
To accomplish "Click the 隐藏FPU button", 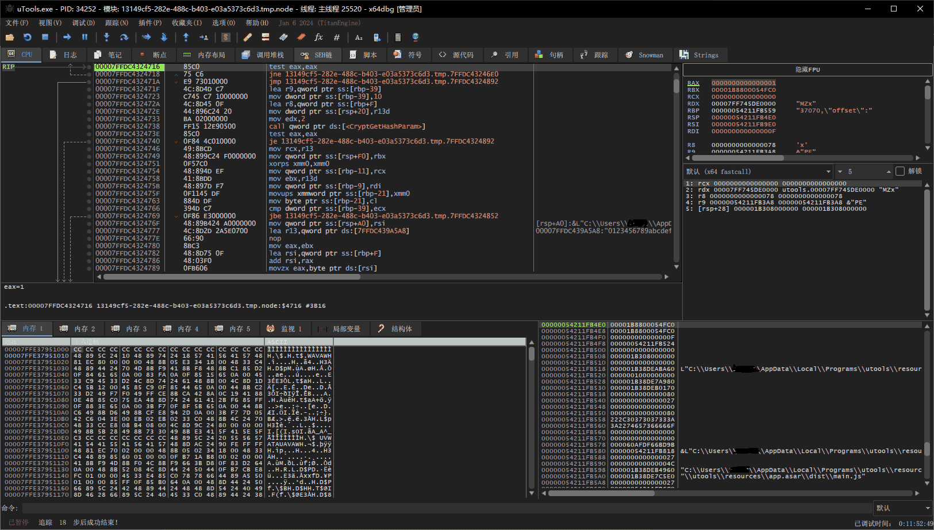I will tap(808, 69).
